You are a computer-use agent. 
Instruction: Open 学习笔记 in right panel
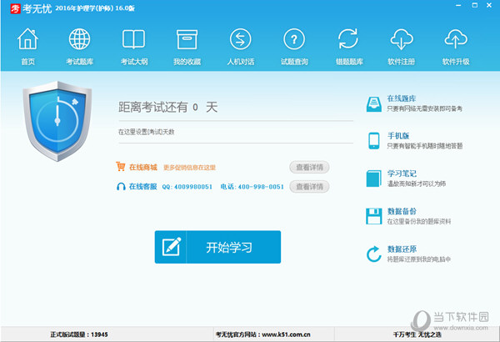point(402,174)
